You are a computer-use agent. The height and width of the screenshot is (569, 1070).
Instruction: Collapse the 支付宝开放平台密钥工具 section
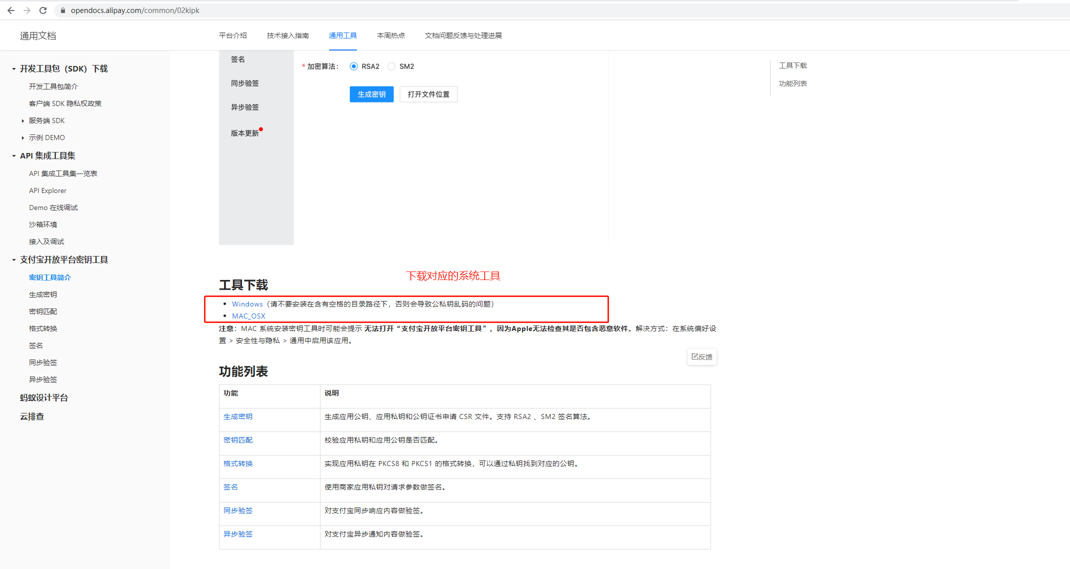[x=13, y=259]
